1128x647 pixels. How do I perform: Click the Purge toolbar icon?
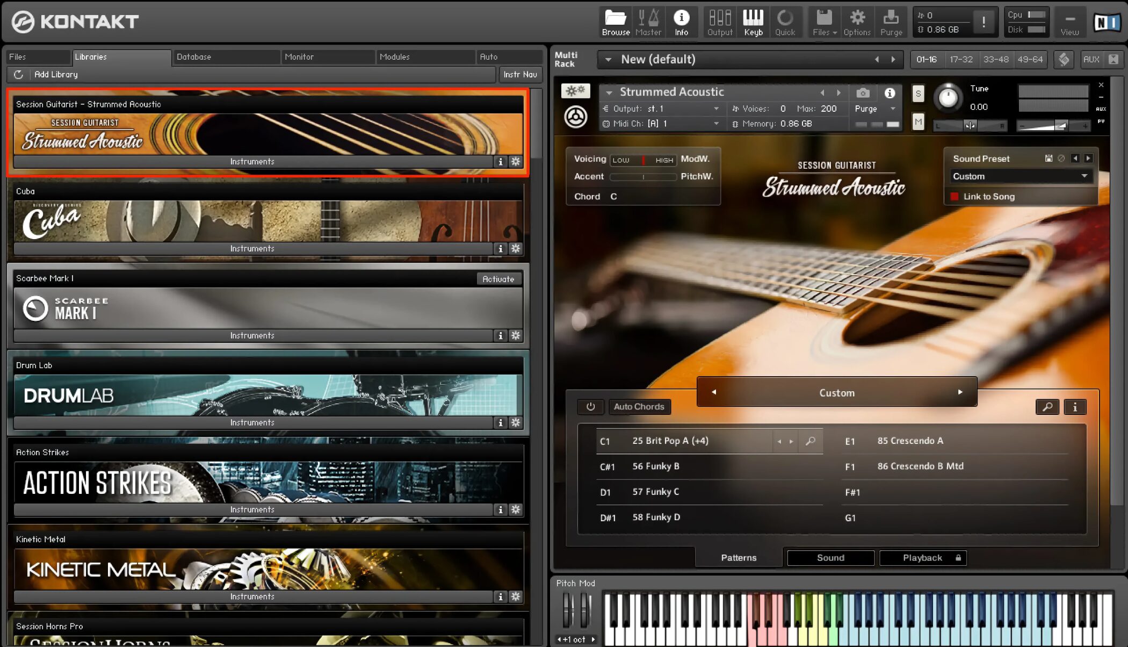coord(891,22)
